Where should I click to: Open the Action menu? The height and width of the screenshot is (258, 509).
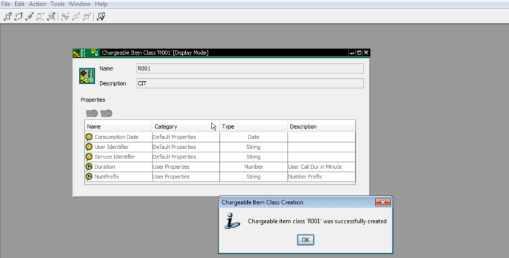pyautogui.click(x=38, y=4)
